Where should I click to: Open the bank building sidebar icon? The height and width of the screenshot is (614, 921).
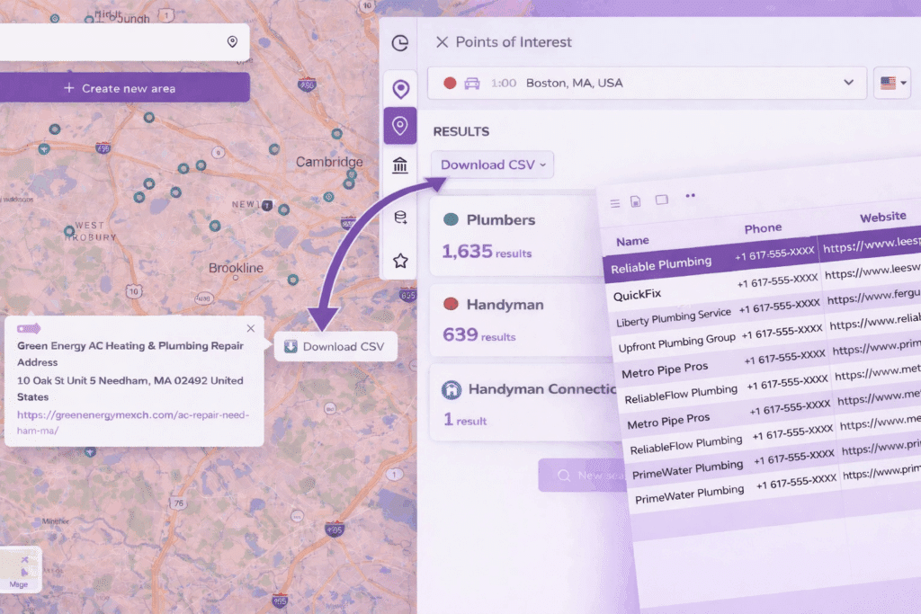[x=400, y=165]
